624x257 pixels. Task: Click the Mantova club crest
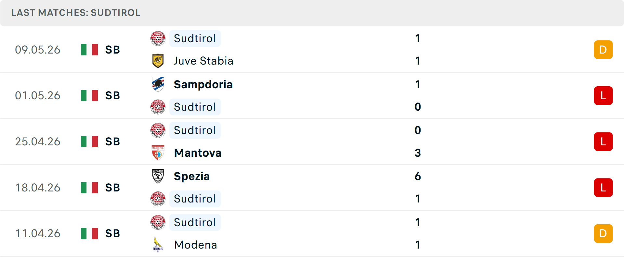point(158,153)
